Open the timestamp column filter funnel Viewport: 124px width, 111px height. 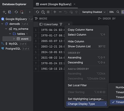pos(61,24)
